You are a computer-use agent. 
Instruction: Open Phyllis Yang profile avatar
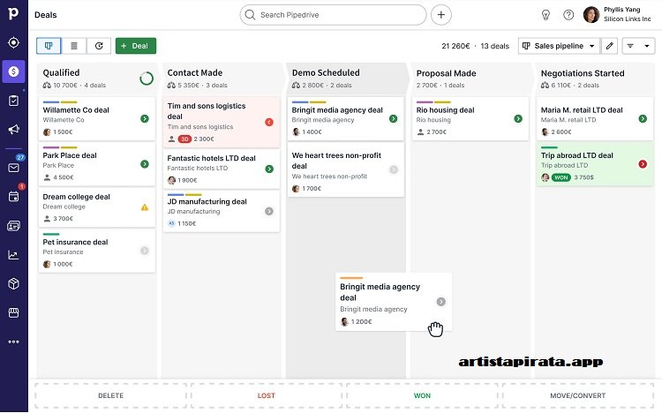(x=591, y=15)
